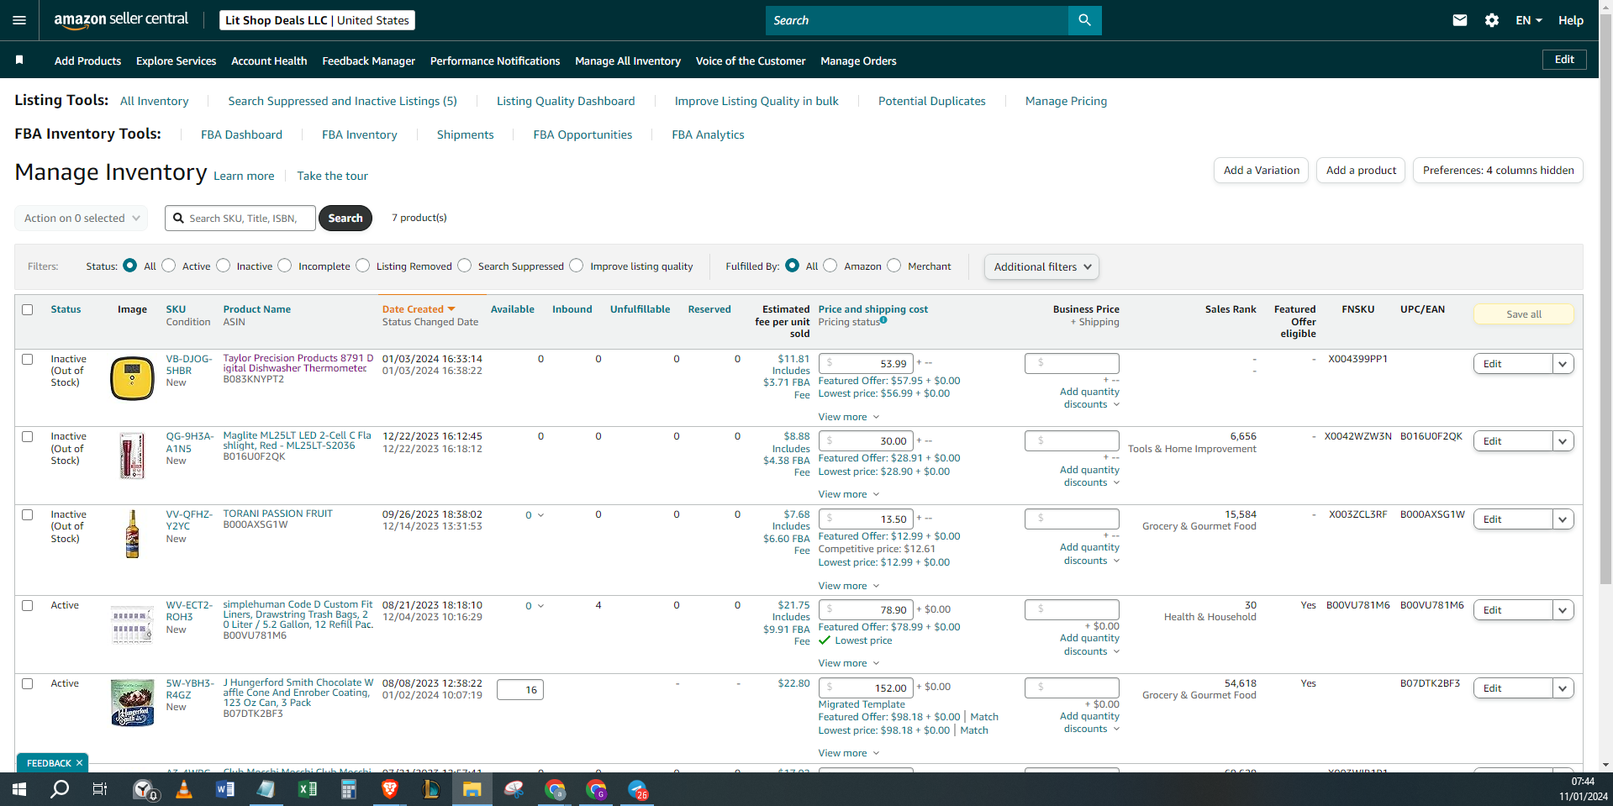Select Fulfilled By Amazon radio button

pos(830,266)
